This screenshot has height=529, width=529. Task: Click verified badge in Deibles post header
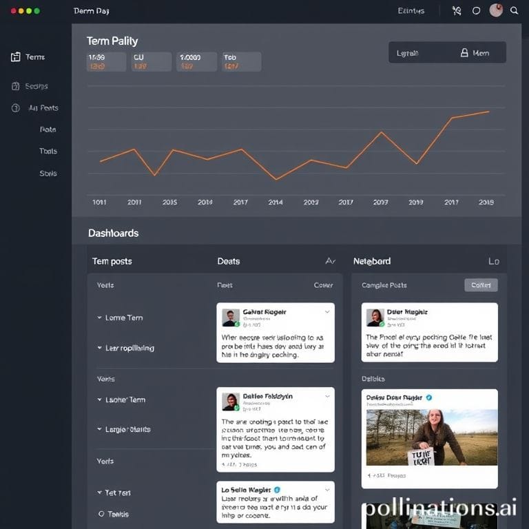pyautogui.click(x=429, y=397)
